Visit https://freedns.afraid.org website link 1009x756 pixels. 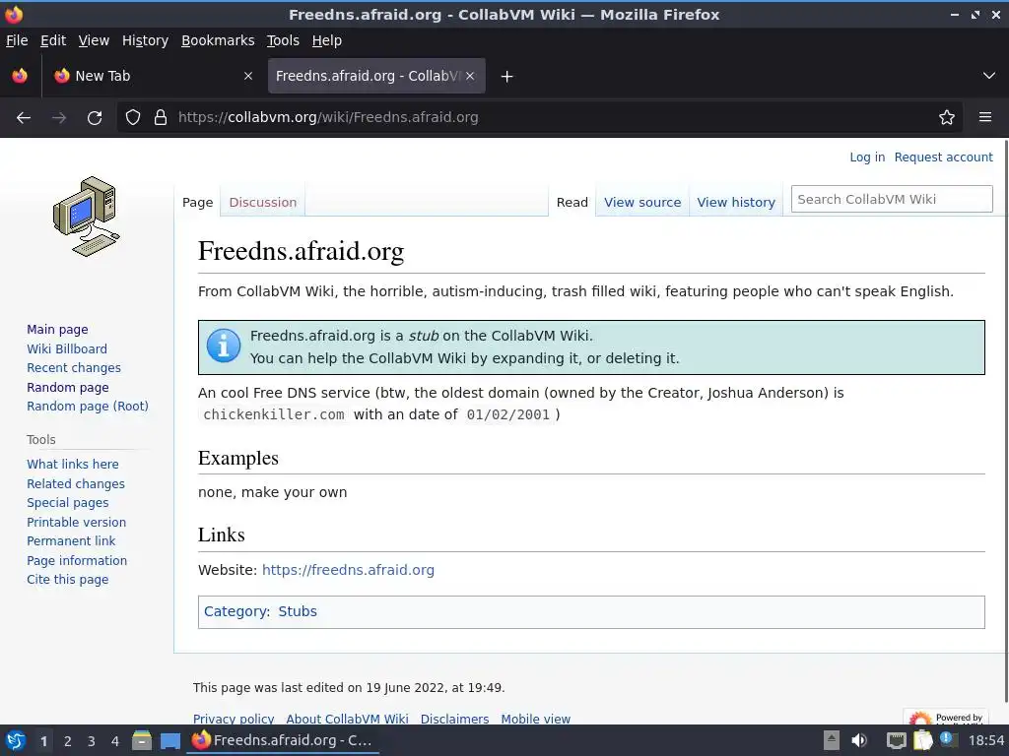(348, 570)
